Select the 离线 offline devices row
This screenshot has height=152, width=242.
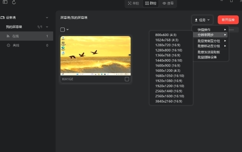point(26,45)
